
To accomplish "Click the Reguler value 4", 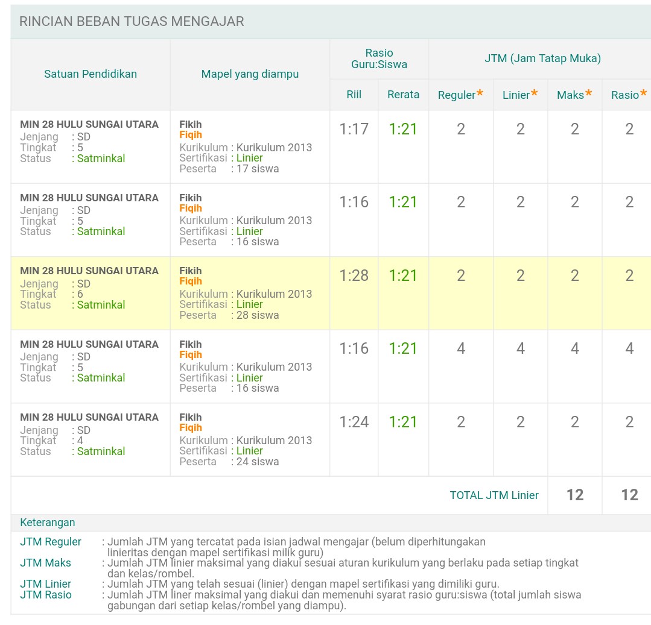I will point(461,348).
